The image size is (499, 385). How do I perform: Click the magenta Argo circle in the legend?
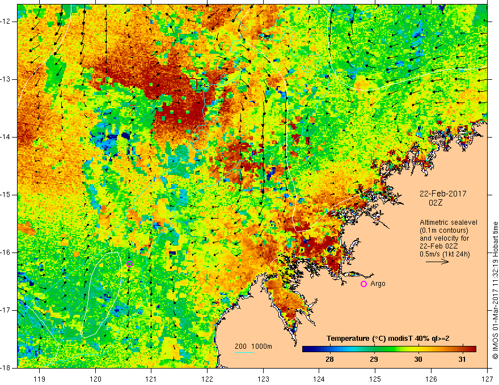(x=363, y=284)
